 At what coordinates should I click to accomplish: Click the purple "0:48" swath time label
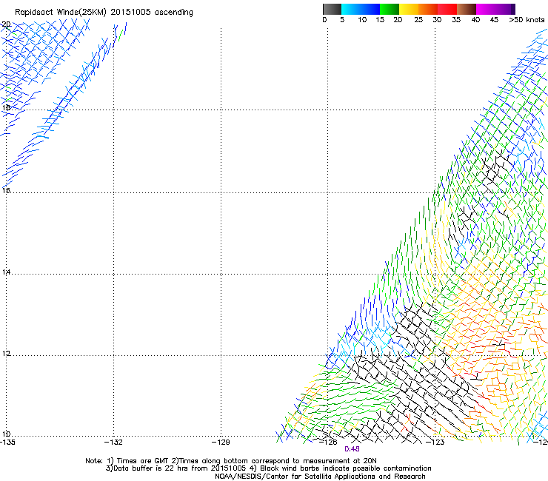[352, 449]
